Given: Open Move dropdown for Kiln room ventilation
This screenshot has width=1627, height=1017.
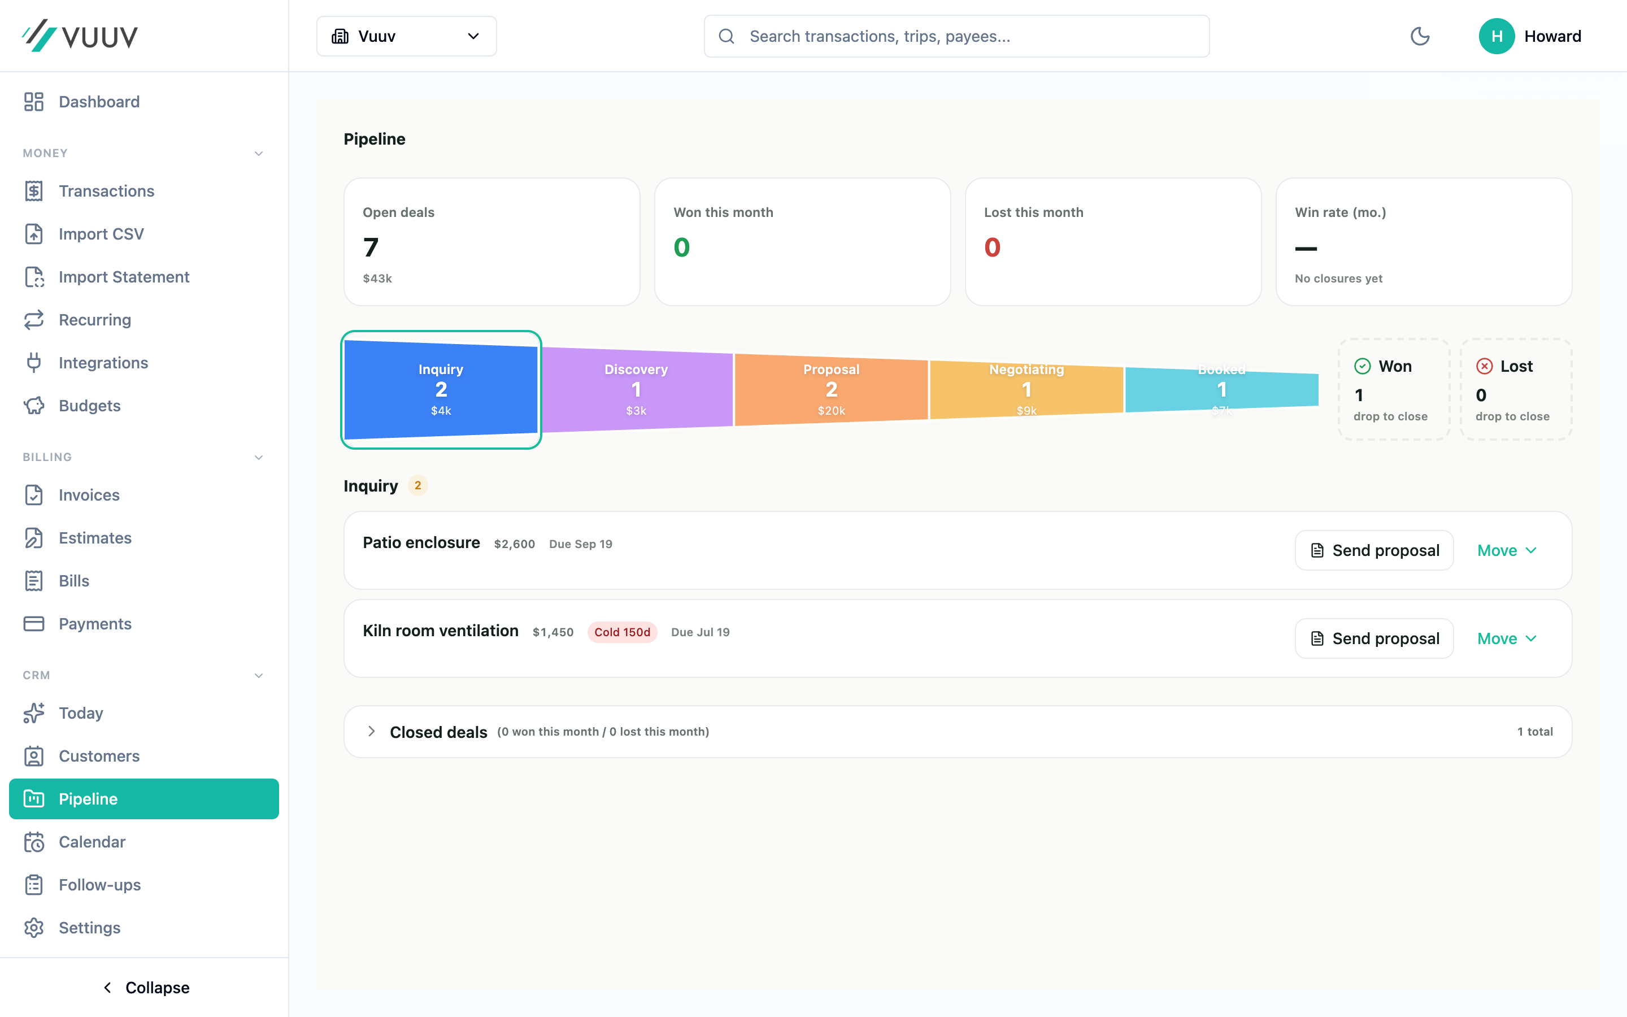Looking at the screenshot, I should (x=1507, y=638).
